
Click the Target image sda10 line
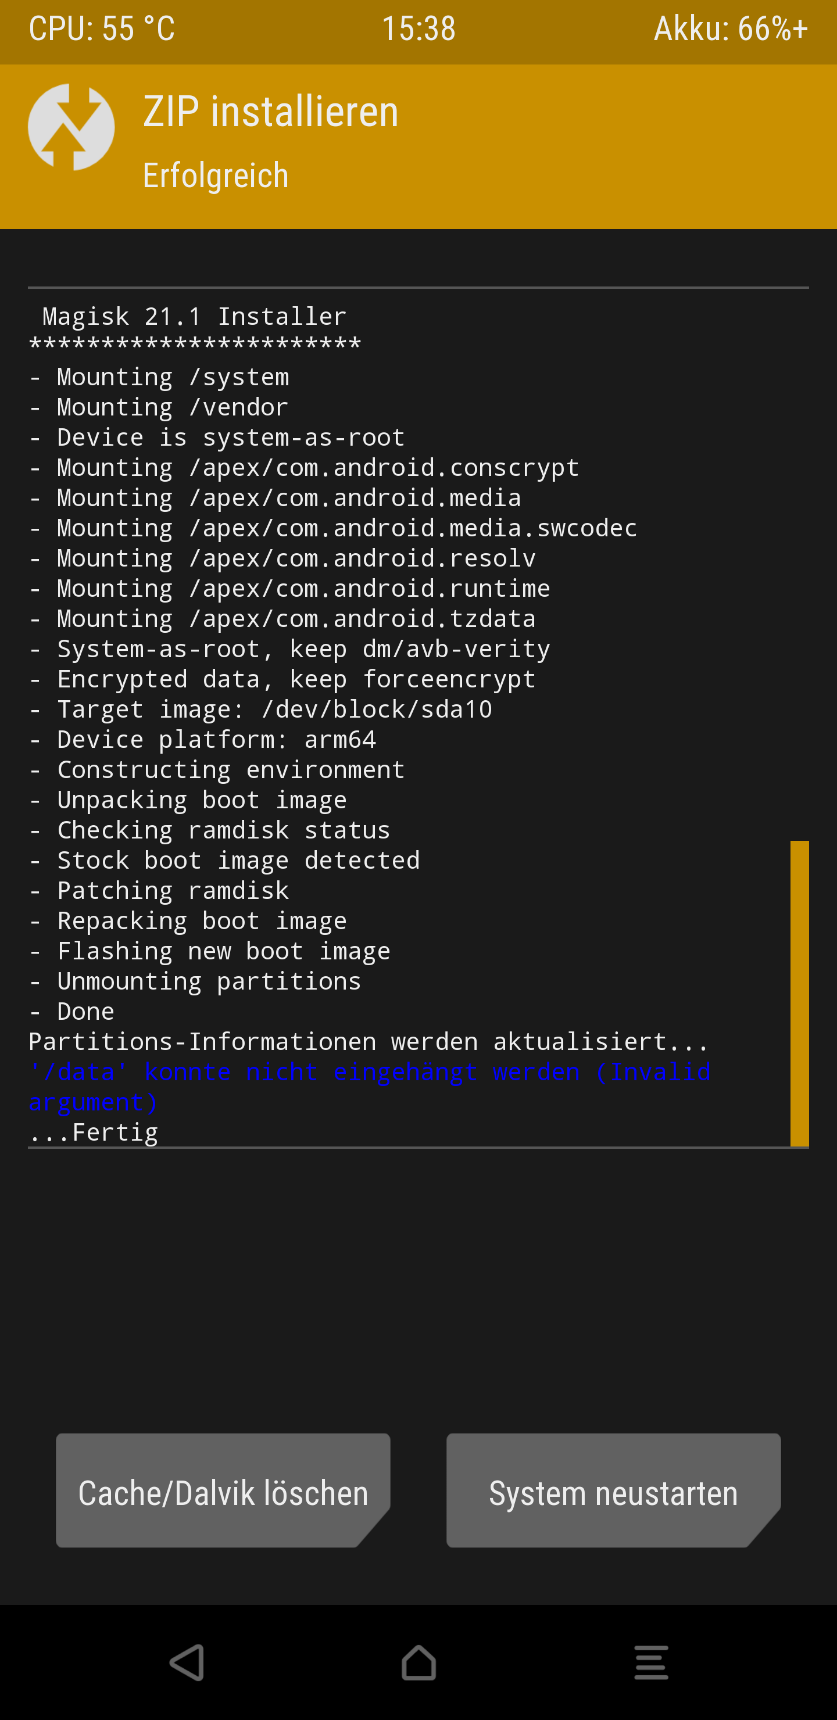260,709
